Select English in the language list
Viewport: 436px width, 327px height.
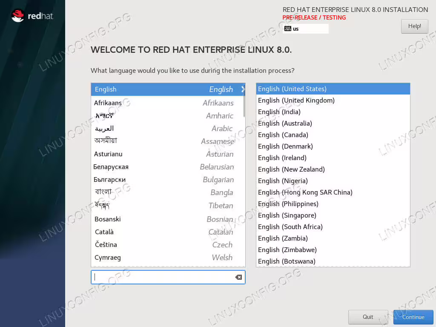(168, 89)
